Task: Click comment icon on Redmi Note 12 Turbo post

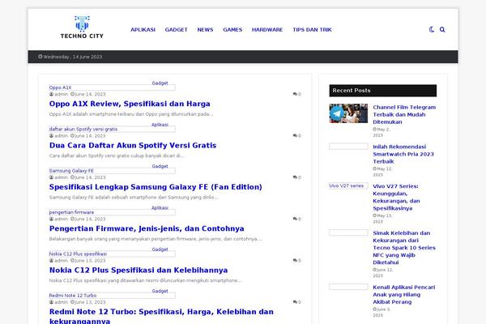Action: pyautogui.click(x=296, y=302)
